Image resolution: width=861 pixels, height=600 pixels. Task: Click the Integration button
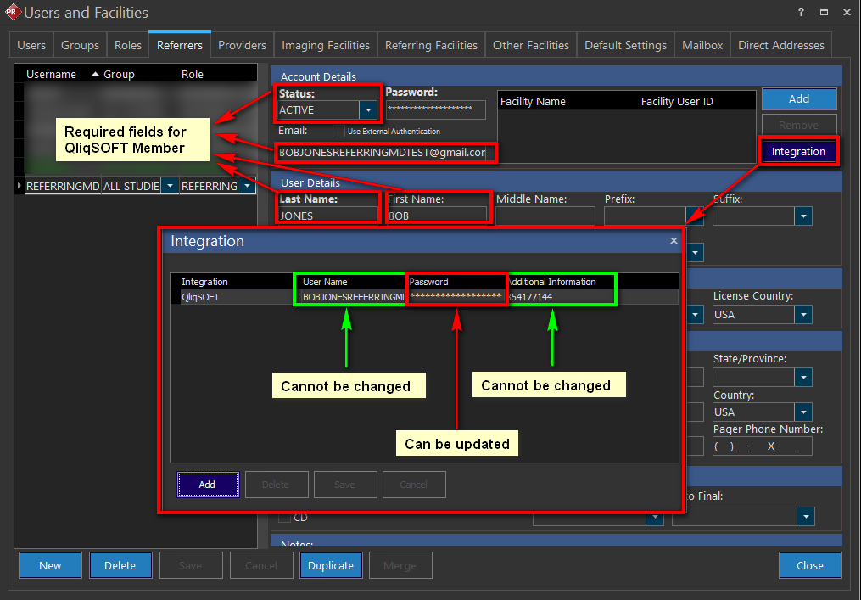click(x=798, y=152)
